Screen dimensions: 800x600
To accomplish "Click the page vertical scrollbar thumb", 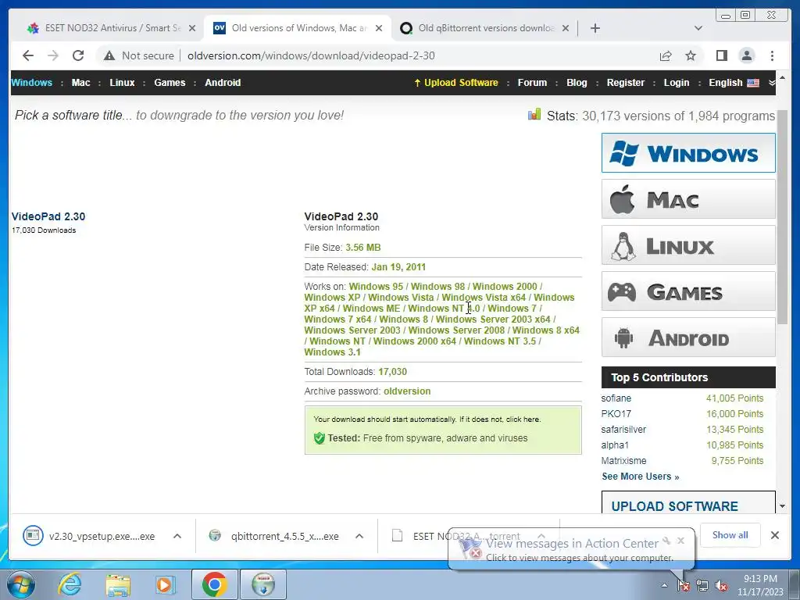I will (782, 217).
